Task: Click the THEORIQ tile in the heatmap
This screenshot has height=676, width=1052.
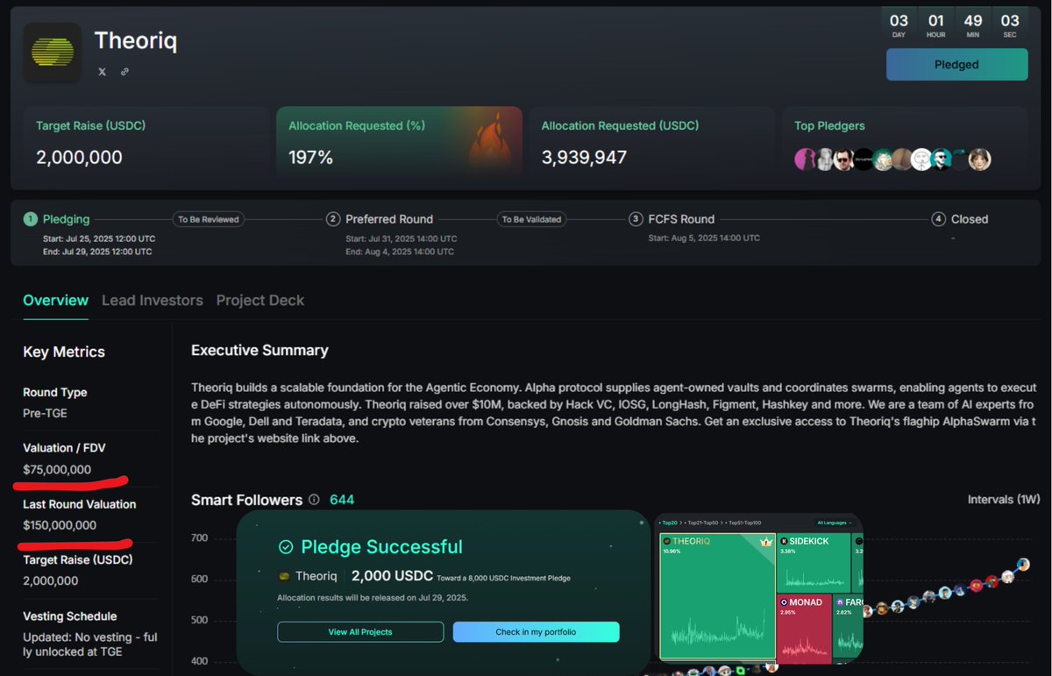Action: (x=717, y=595)
